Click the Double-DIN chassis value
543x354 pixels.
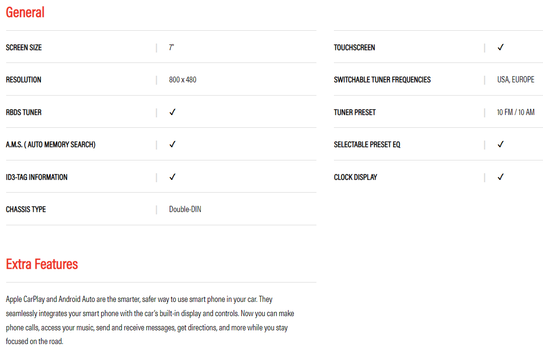click(185, 209)
